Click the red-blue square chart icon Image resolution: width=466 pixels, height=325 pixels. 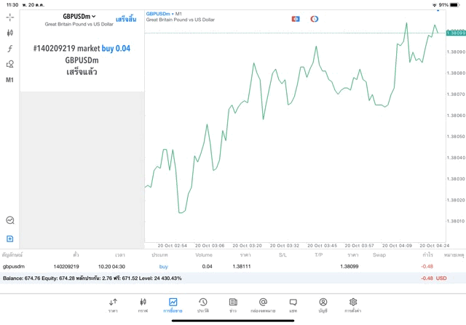[x=296, y=19]
